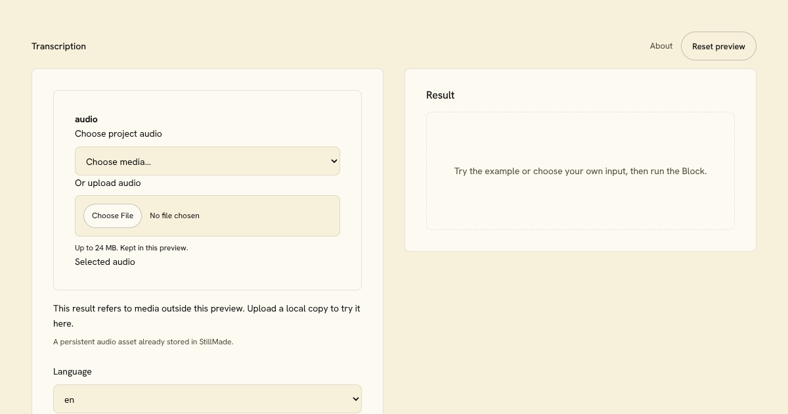Click the 'persistent audio asset' description text
This screenshot has height=414, width=788.
[143, 342]
